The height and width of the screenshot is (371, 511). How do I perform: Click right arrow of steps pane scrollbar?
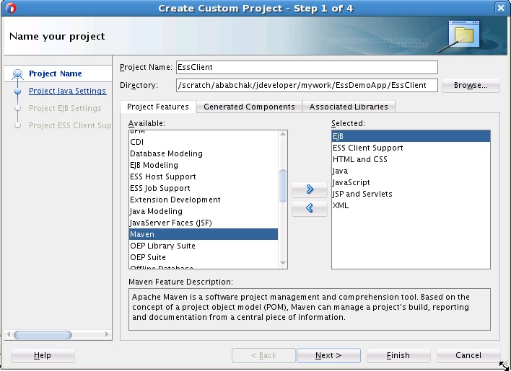[107, 335]
